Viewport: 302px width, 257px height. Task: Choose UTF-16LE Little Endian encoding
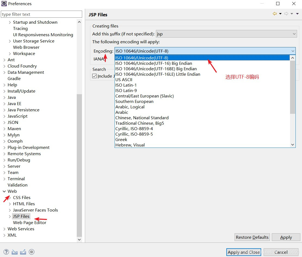[202, 74]
